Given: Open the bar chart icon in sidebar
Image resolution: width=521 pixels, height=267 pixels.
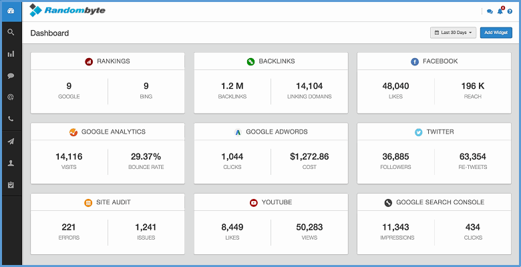Looking at the screenshot, I should pos(11,54).
